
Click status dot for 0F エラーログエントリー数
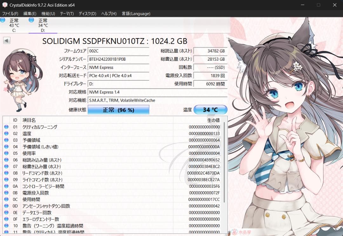point(6,219)
